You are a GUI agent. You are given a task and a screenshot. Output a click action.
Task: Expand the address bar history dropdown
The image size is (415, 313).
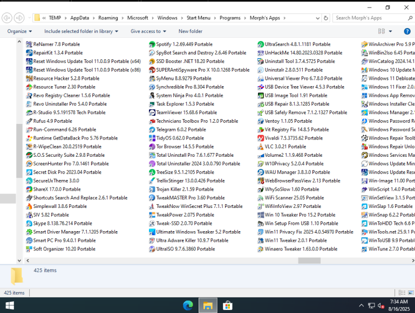[318, 18]
